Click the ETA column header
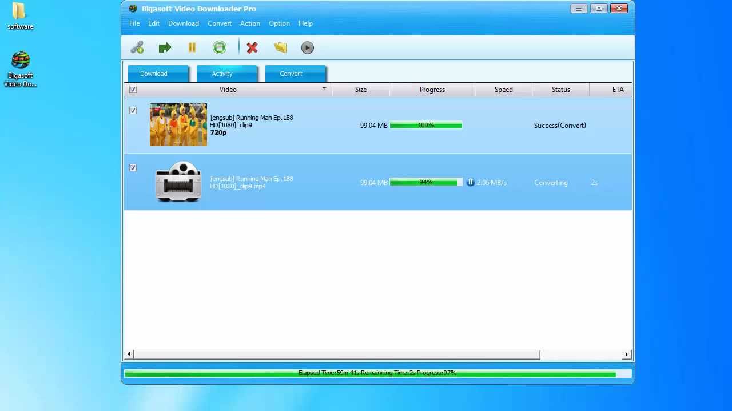 click(x=611, y=90)
